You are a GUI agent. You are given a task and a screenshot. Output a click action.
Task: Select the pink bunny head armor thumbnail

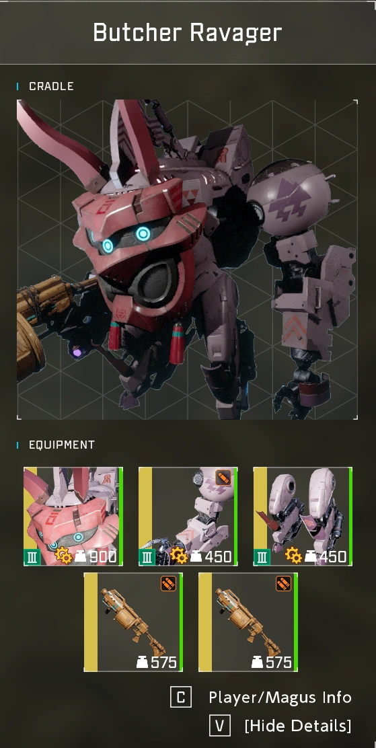(x=73, y=516)
